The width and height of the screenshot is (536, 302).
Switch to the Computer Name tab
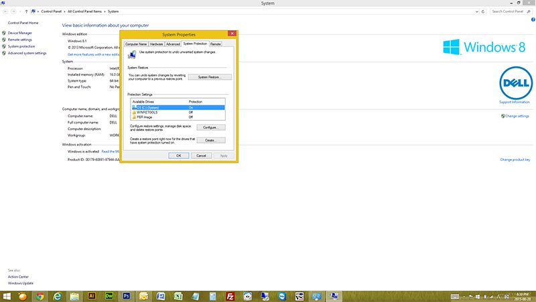(136, 44)
